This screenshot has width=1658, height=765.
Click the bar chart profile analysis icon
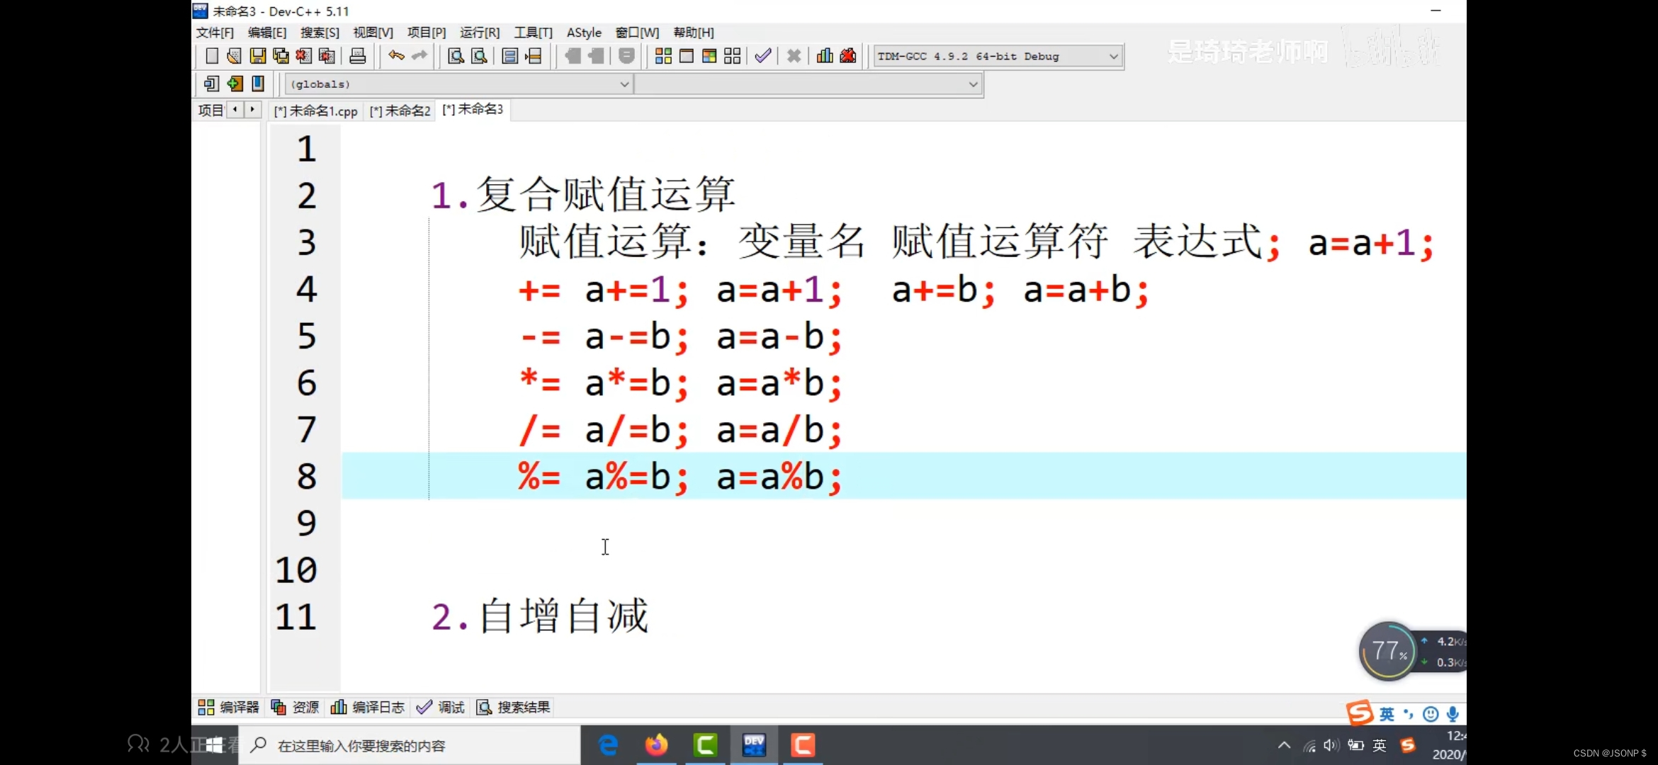(825, 56)
